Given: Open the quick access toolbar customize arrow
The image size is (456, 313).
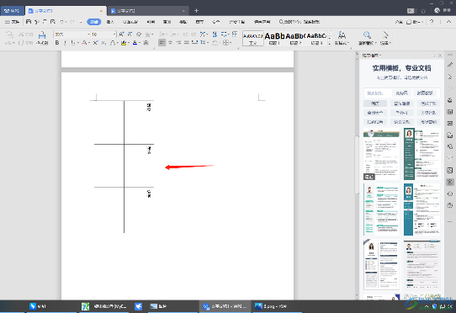Looking at the screenshot, I should (x=81, y=22).
